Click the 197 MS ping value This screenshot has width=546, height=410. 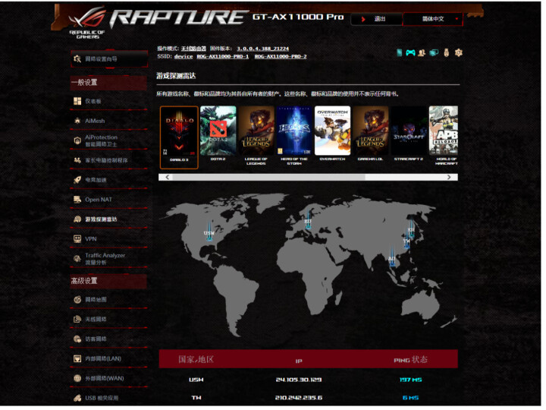click(411, 380)
